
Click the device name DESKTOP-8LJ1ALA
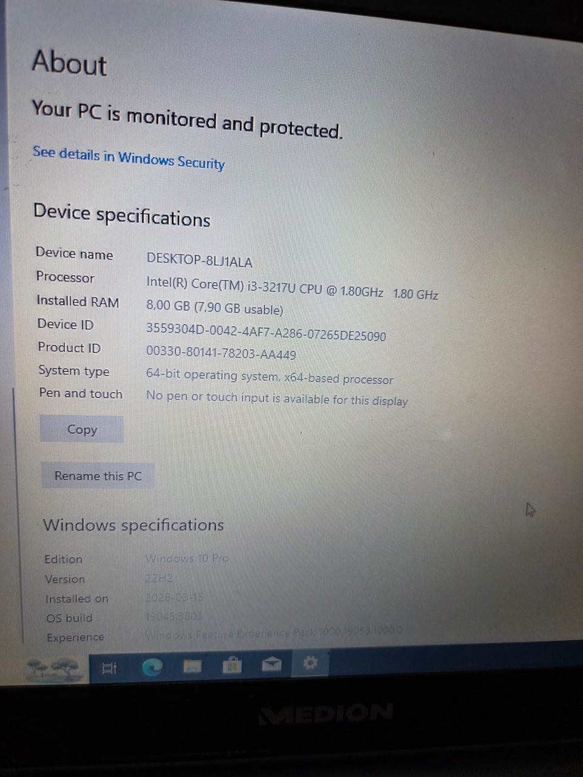click(199, 260)
